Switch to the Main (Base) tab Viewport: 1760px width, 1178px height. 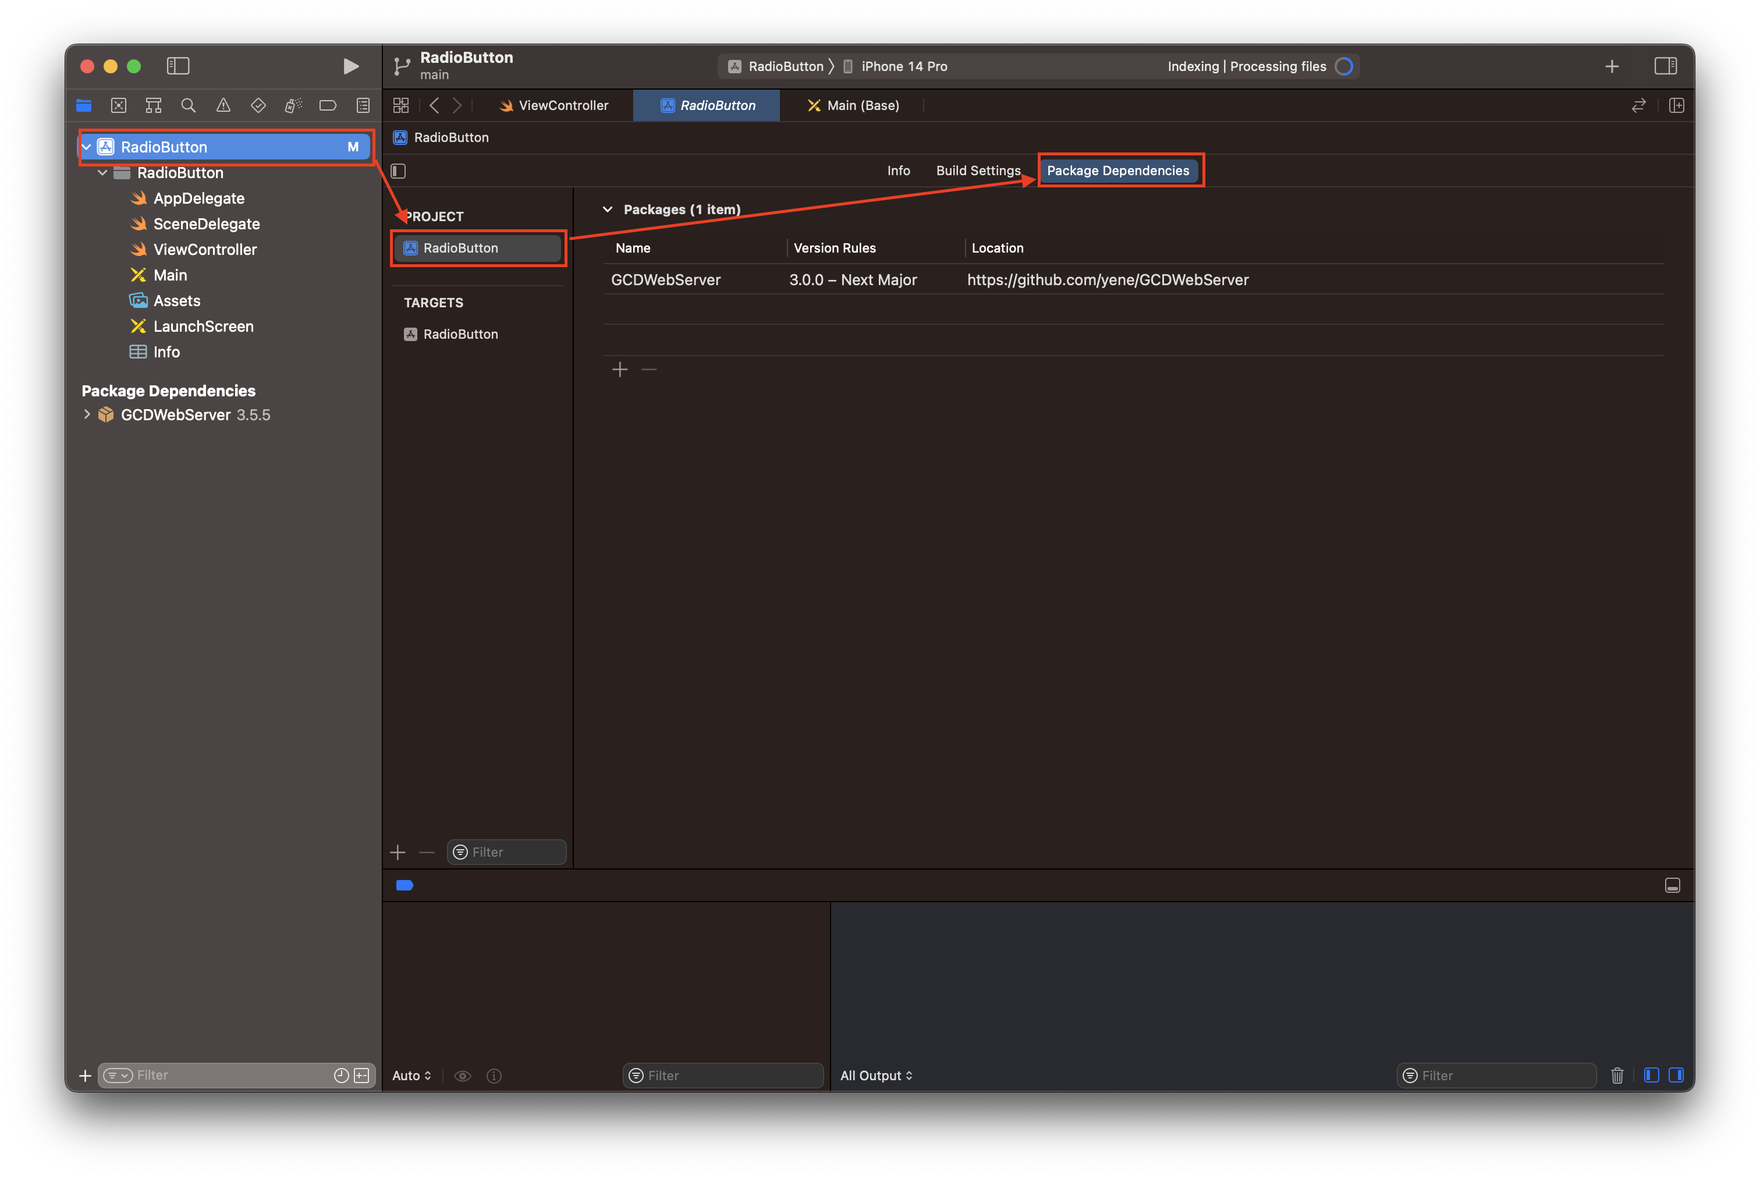(x=853, y=105)
